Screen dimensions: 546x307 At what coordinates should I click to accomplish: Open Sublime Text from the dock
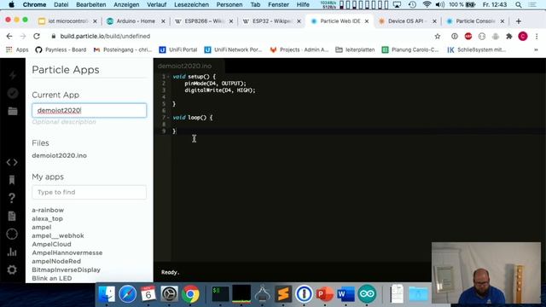pyautogui.click(x=283, y=294)
